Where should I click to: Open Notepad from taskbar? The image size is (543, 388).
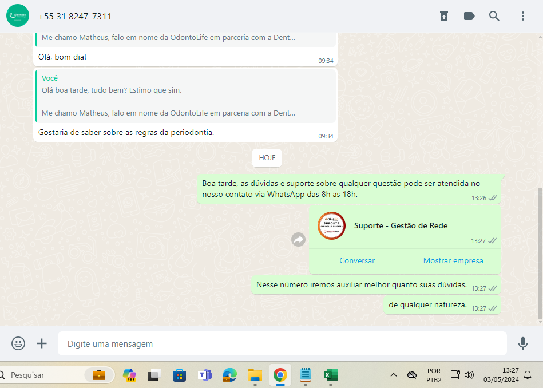tap(305, 375)
